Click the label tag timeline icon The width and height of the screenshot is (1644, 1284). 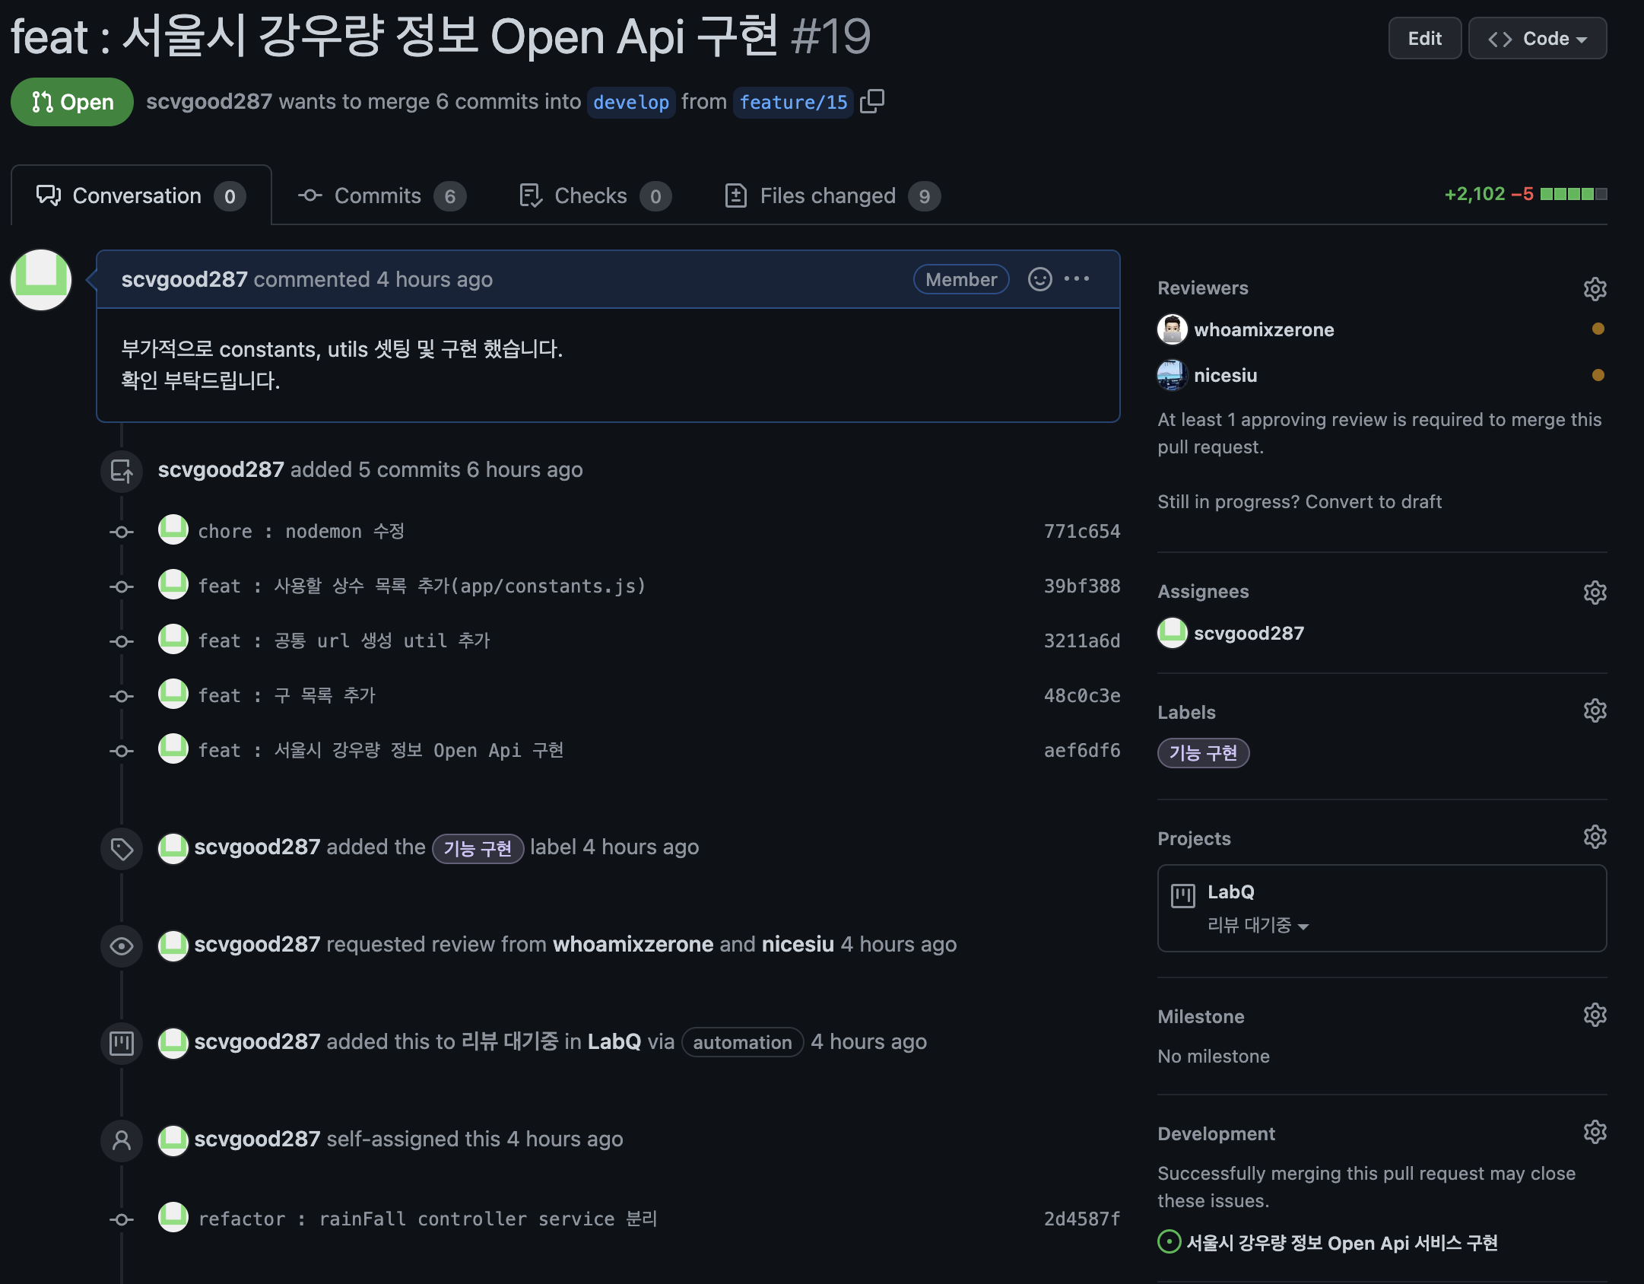coord(122,848)
